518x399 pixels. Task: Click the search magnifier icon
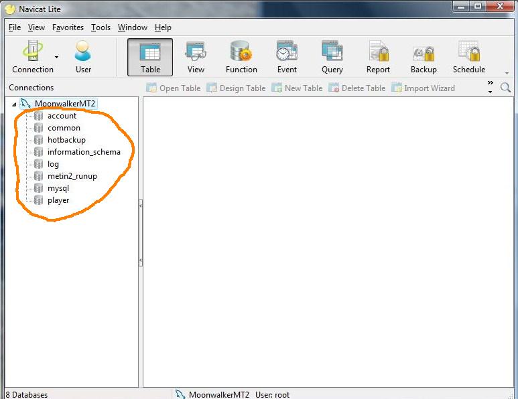pos(505,88)
